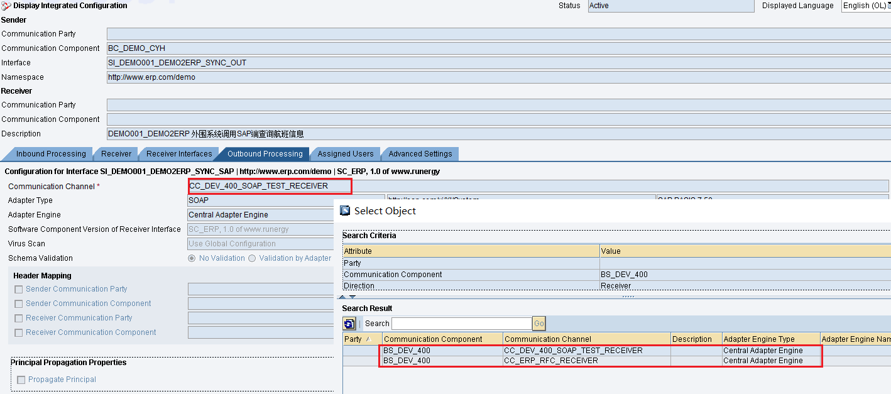
Task: Enable Receiver Communication Party header mapping checkbox
Action: [19, 319]
